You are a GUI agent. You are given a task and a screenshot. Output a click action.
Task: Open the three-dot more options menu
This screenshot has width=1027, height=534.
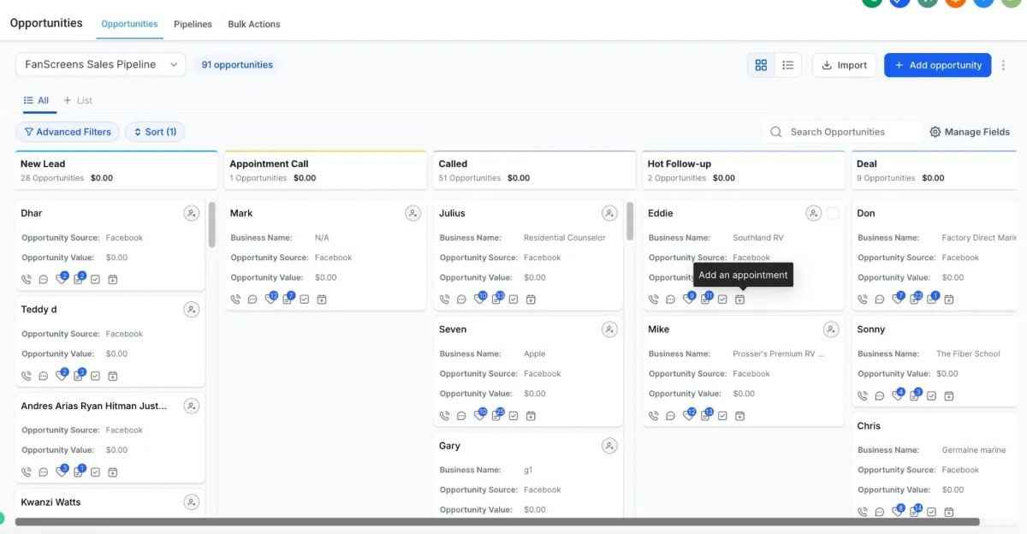[x=1004, y=65]
